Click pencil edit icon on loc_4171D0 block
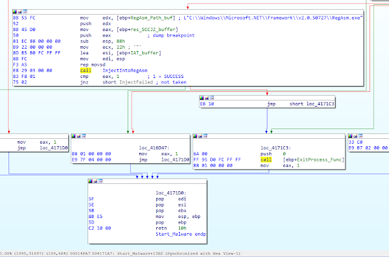389x257 pixels. pos(95,181)
